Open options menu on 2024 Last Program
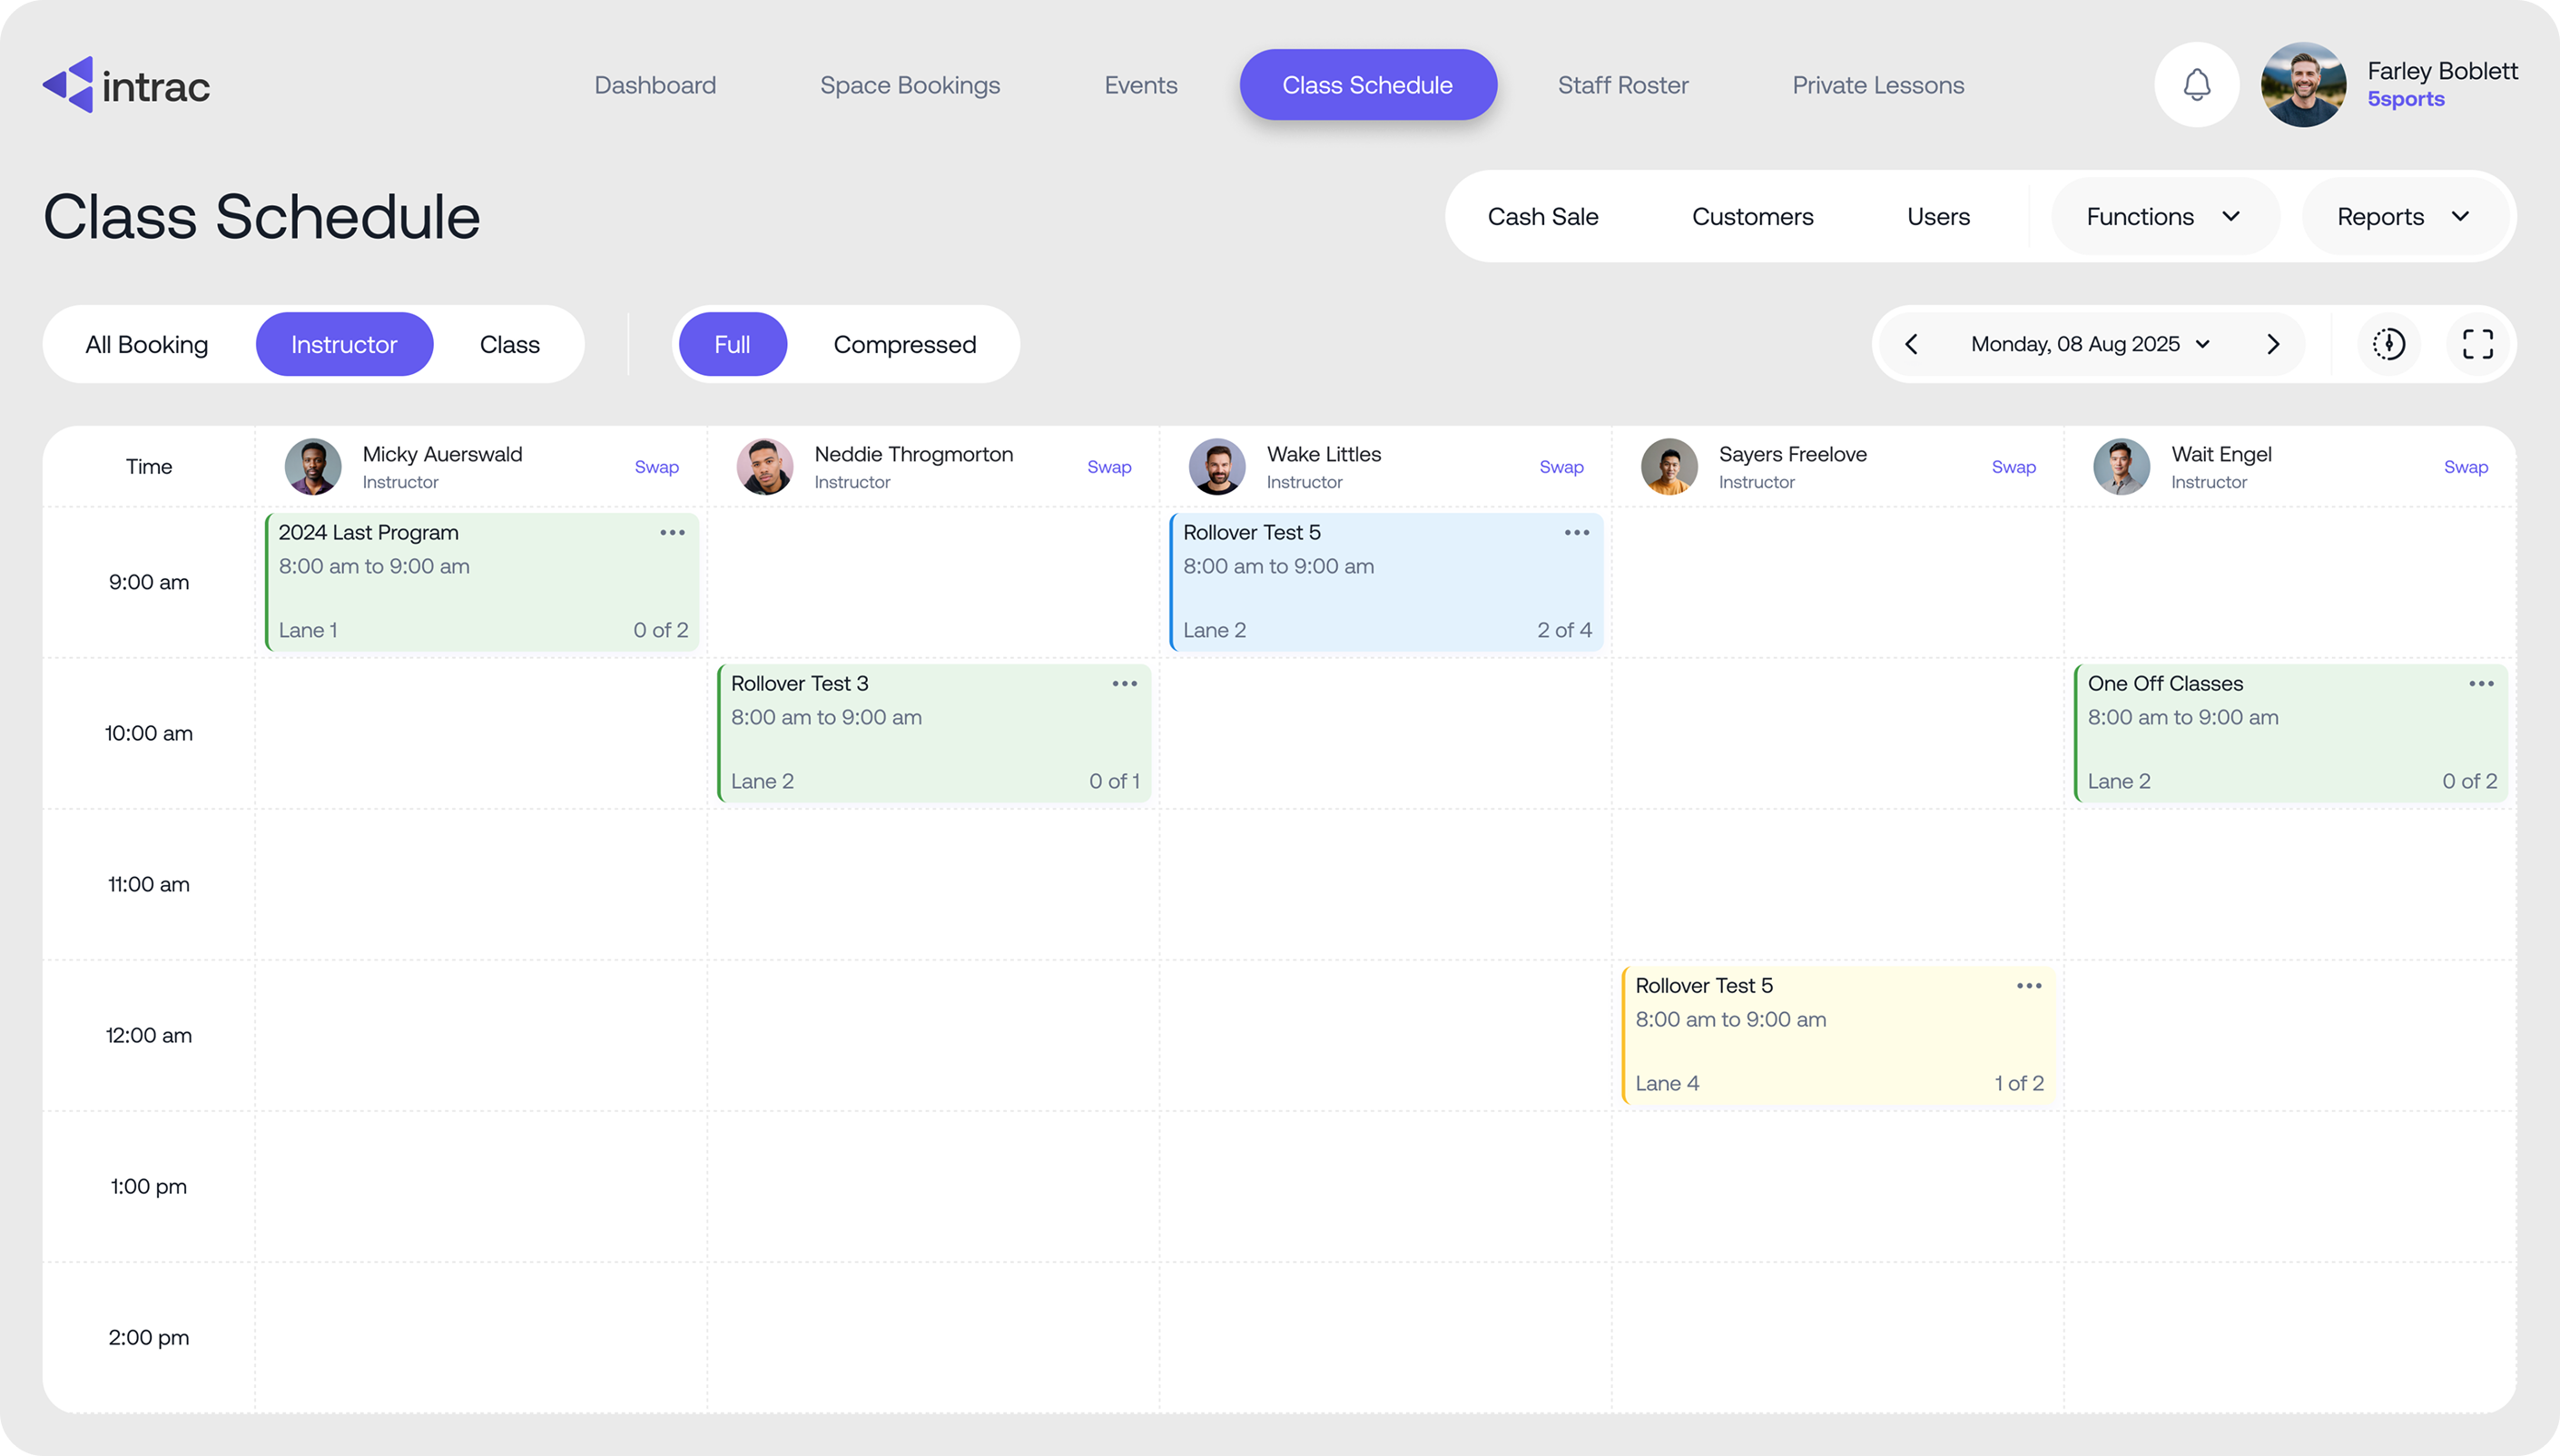 click(672, 532)
